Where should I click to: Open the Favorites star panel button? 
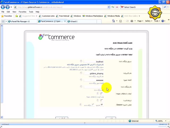(x=6, y=16)
